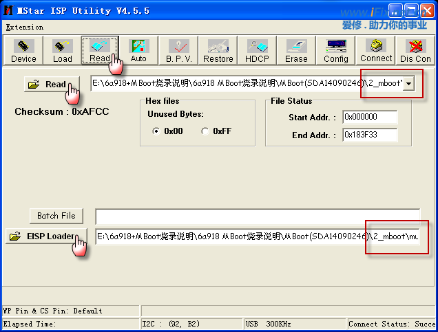
Task: Click the End Addr. input field
Action: [x=369, y=135]
